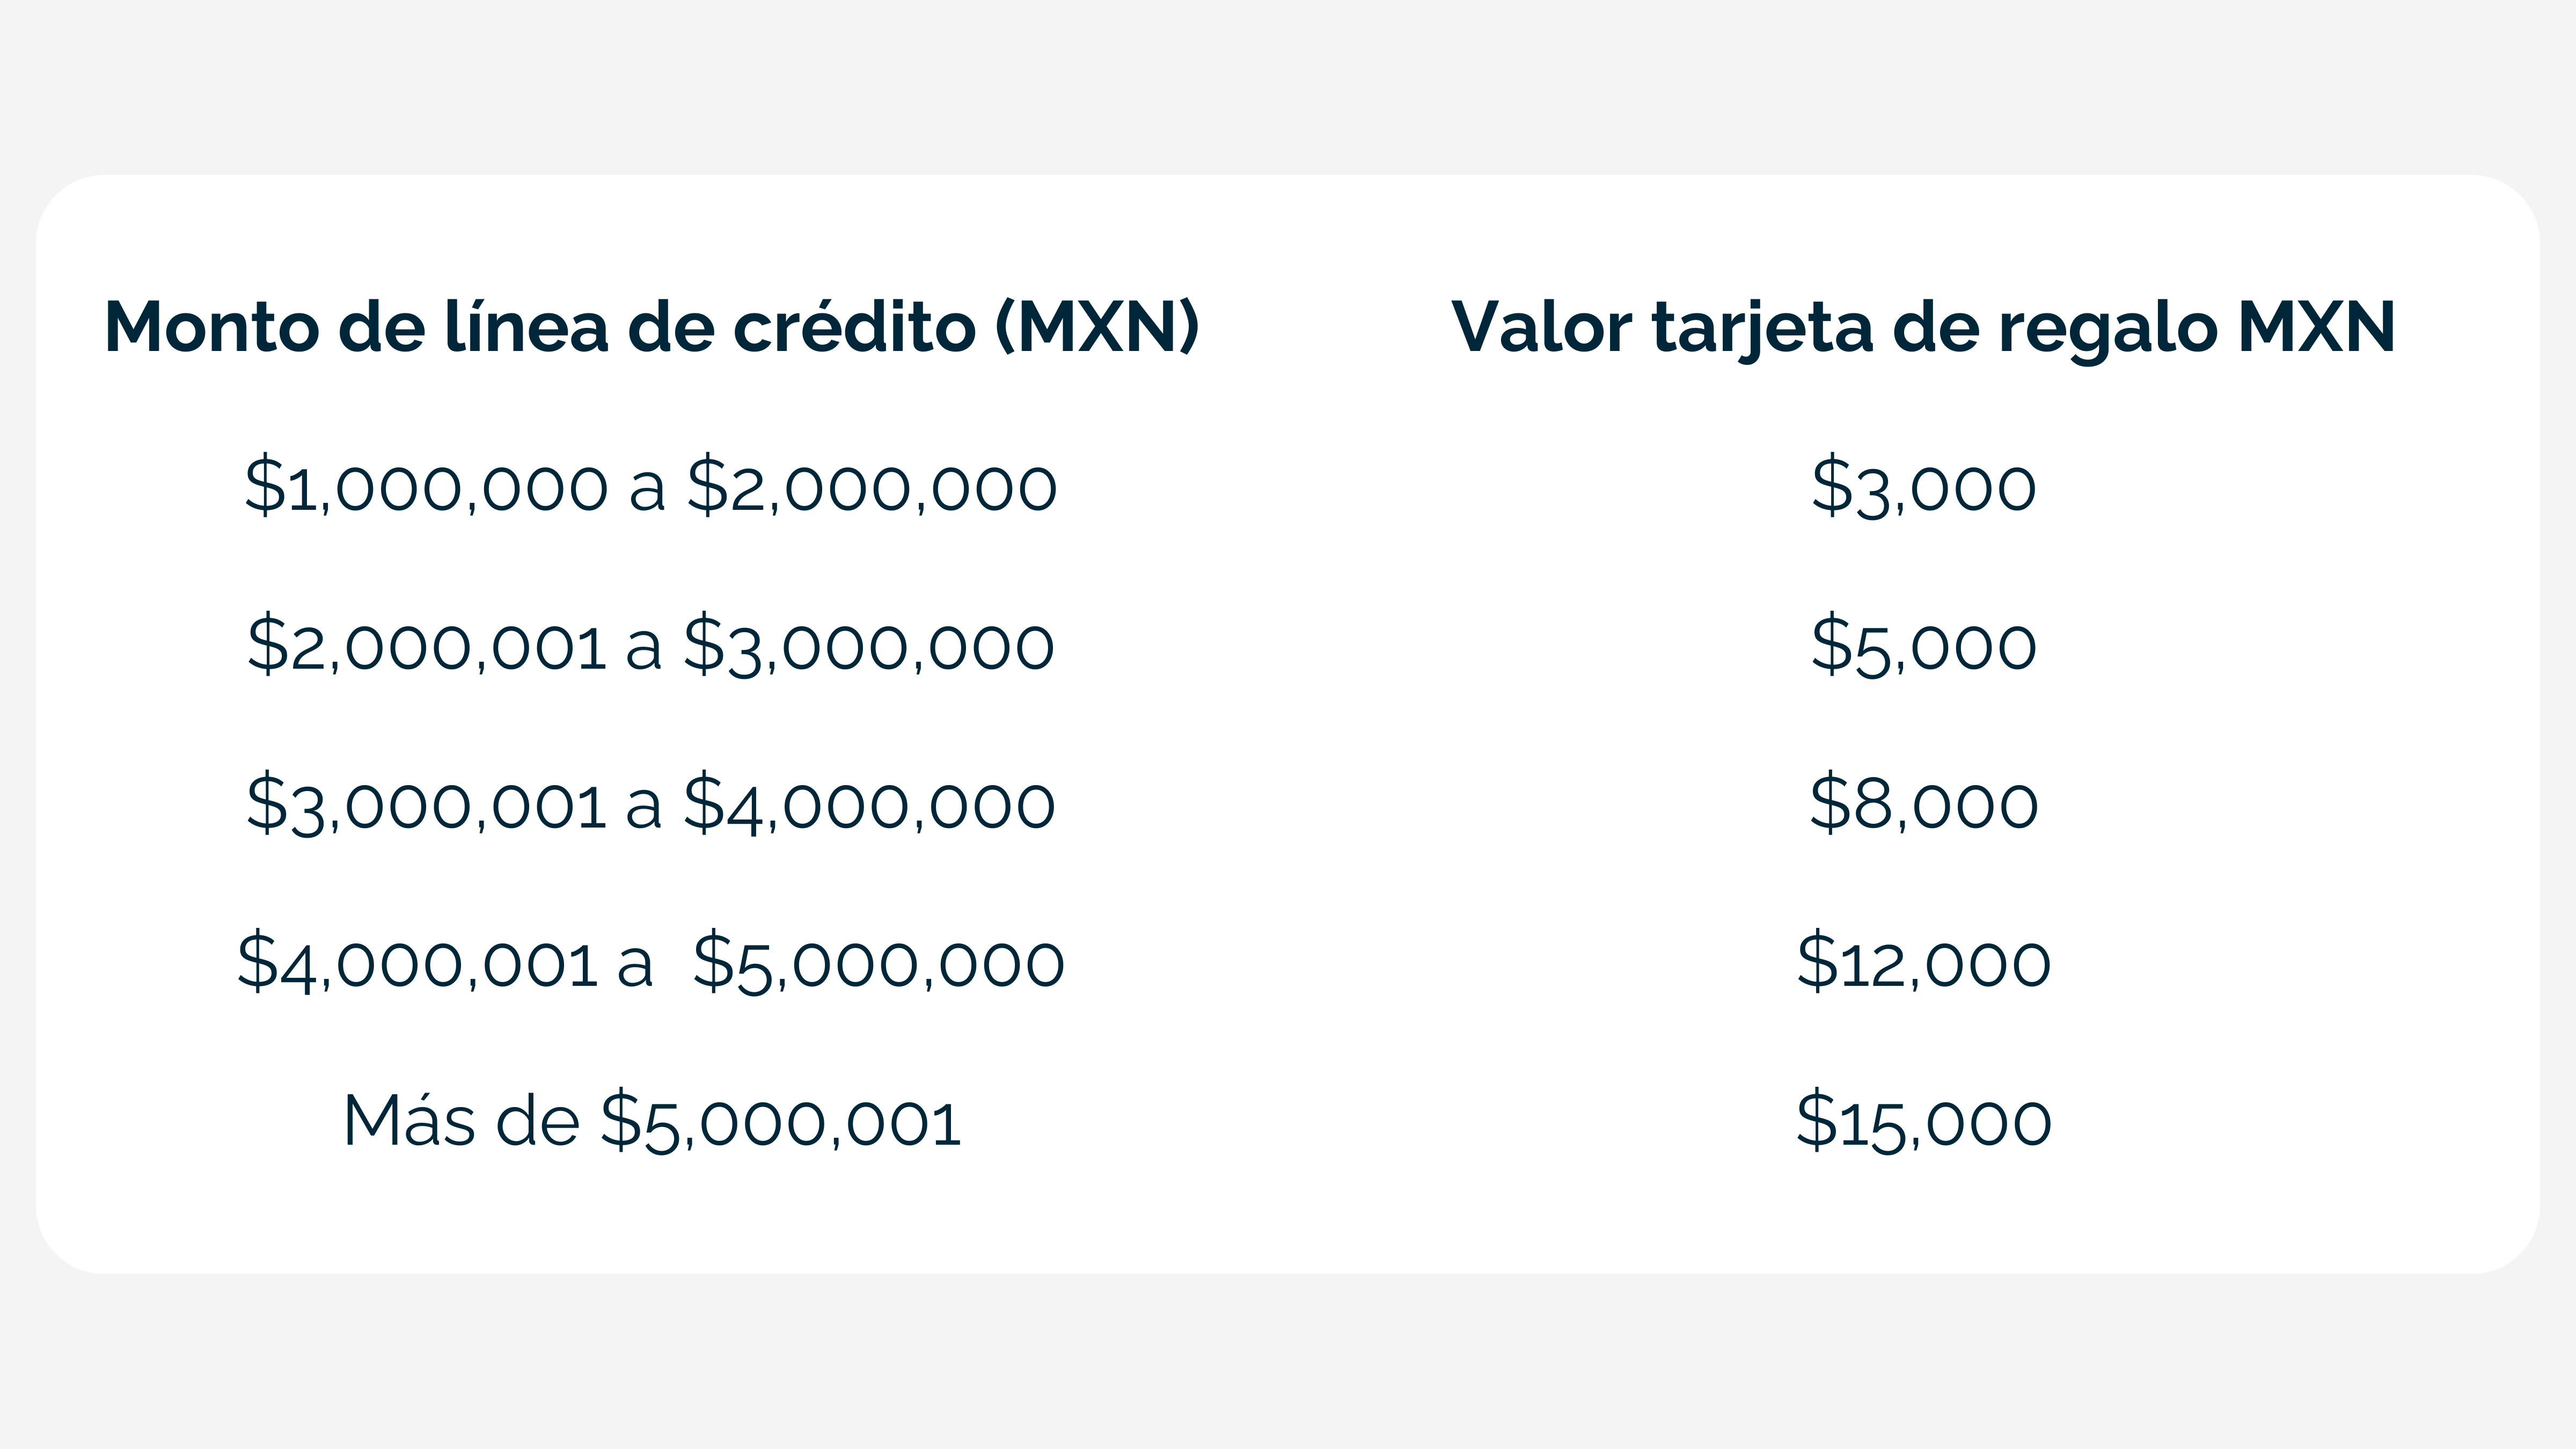
Task: Select the $4,000,001 lower limit amount
Action: click(x=417, y=963)
